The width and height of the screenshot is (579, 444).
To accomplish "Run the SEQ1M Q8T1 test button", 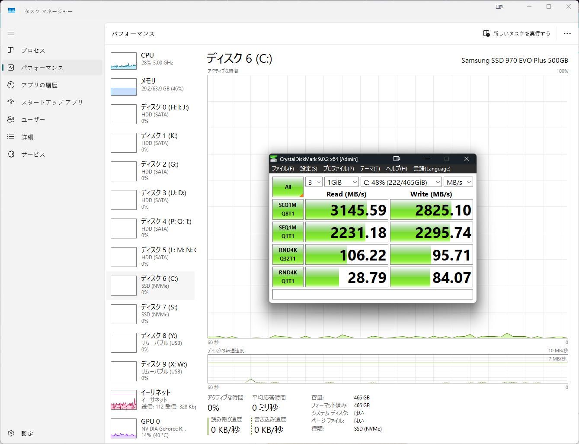I will click(288, 209).
